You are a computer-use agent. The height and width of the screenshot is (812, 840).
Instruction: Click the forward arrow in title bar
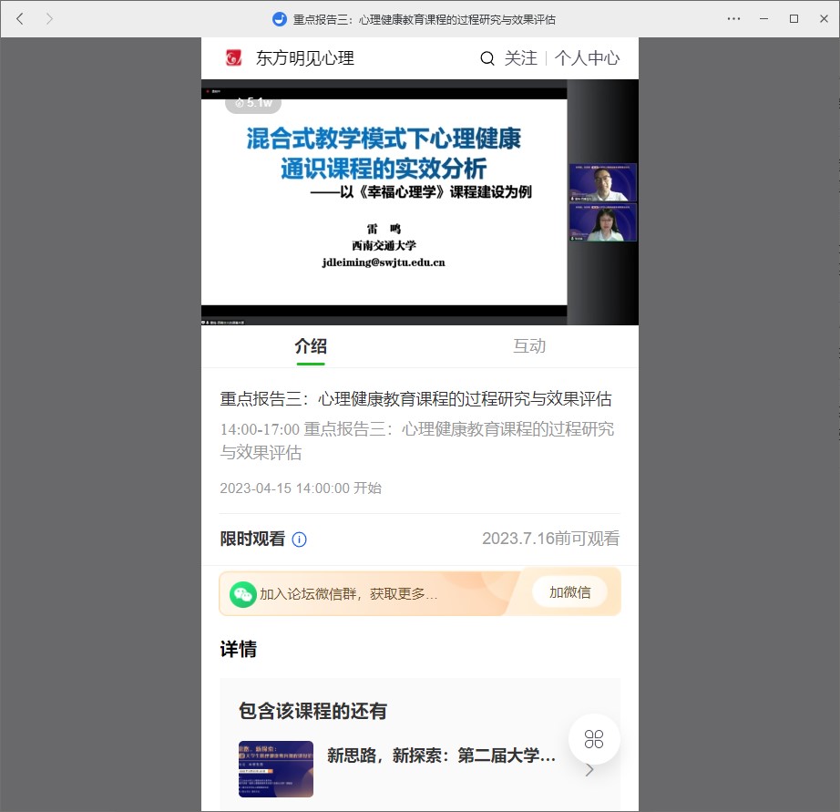(49, 18)
